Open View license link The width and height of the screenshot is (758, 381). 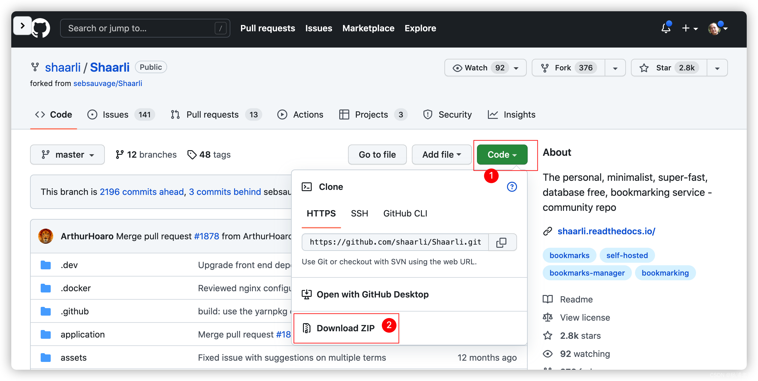(576, 317)
